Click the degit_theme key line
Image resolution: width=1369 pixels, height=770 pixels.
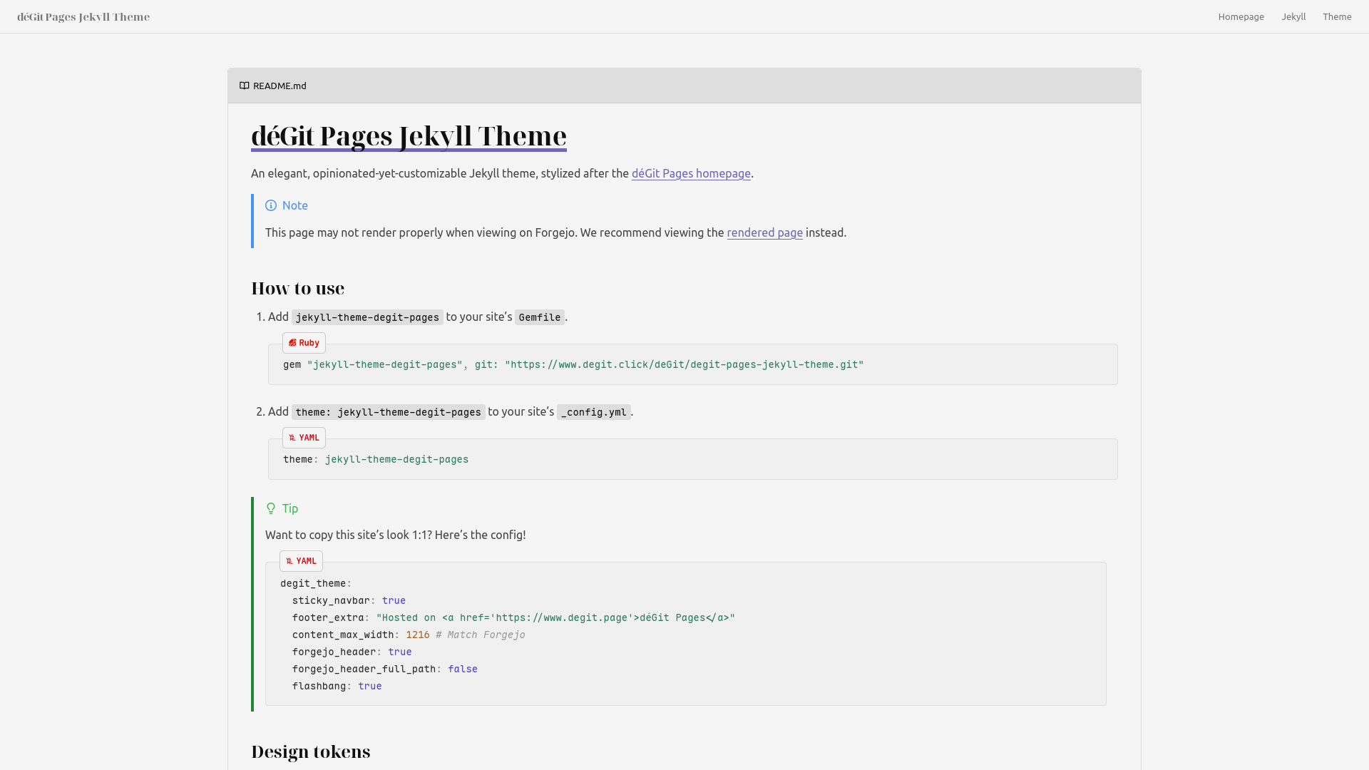(x=316, y=583)
